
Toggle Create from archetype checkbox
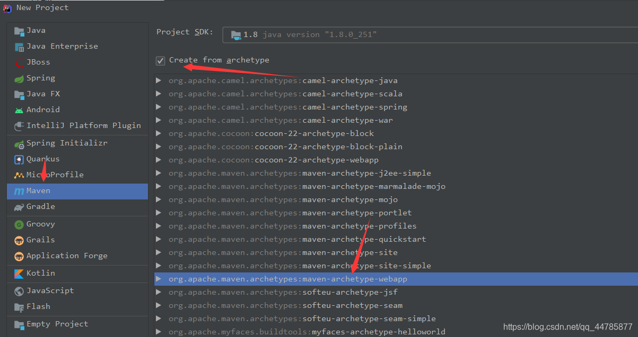pos(161,61)
